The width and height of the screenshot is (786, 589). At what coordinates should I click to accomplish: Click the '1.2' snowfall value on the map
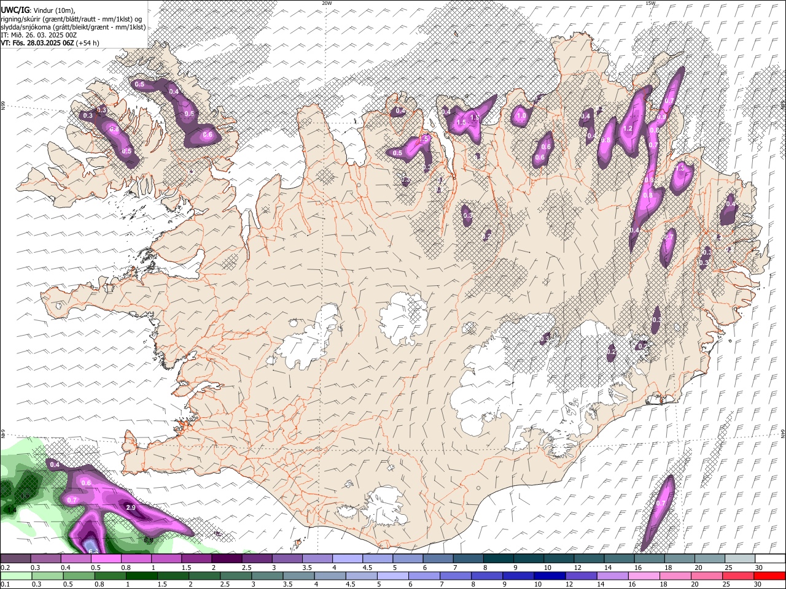[x=628, y=129]
